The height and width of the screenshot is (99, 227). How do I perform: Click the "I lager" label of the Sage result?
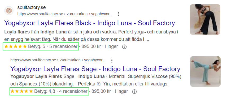(x=121, y=92)
